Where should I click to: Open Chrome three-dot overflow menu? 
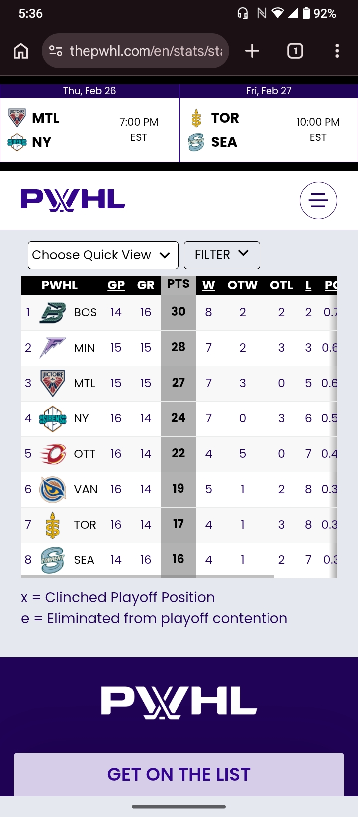pos(337,51)
